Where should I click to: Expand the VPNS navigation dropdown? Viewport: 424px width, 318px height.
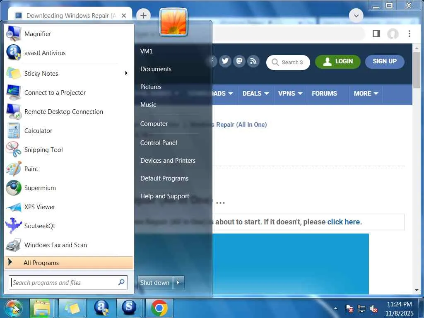pos(290,94)
